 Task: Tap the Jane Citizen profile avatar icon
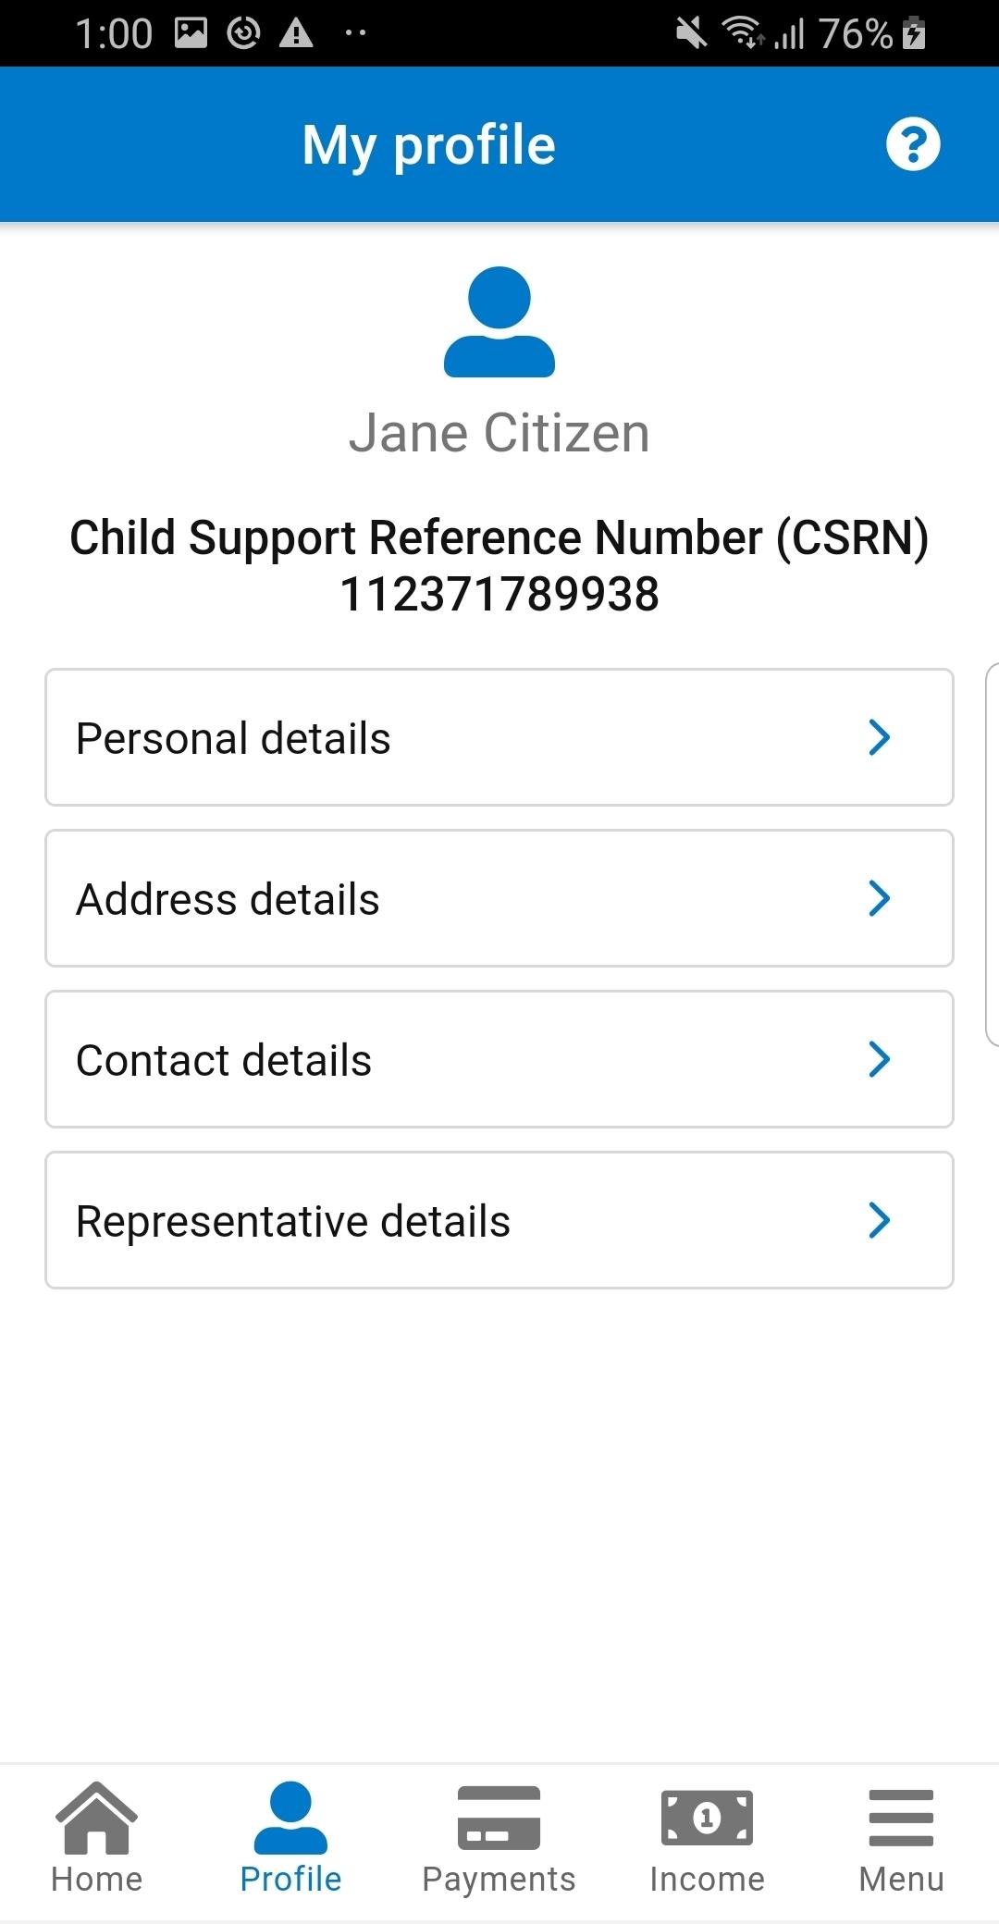(x=499, y=322)
